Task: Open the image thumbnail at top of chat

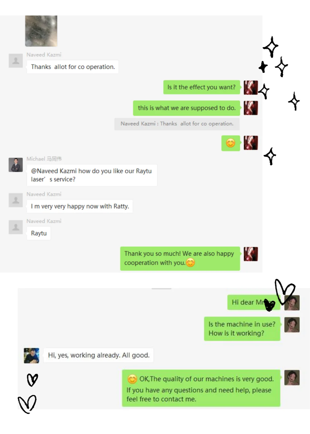Action: coord(41,31)
